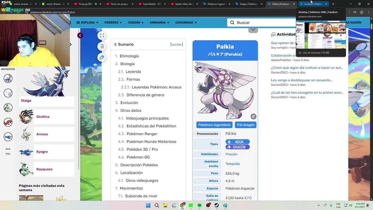Open Chrome from the taskbar
This screenshot has width=373, height=210.
[x=182, y=205]
